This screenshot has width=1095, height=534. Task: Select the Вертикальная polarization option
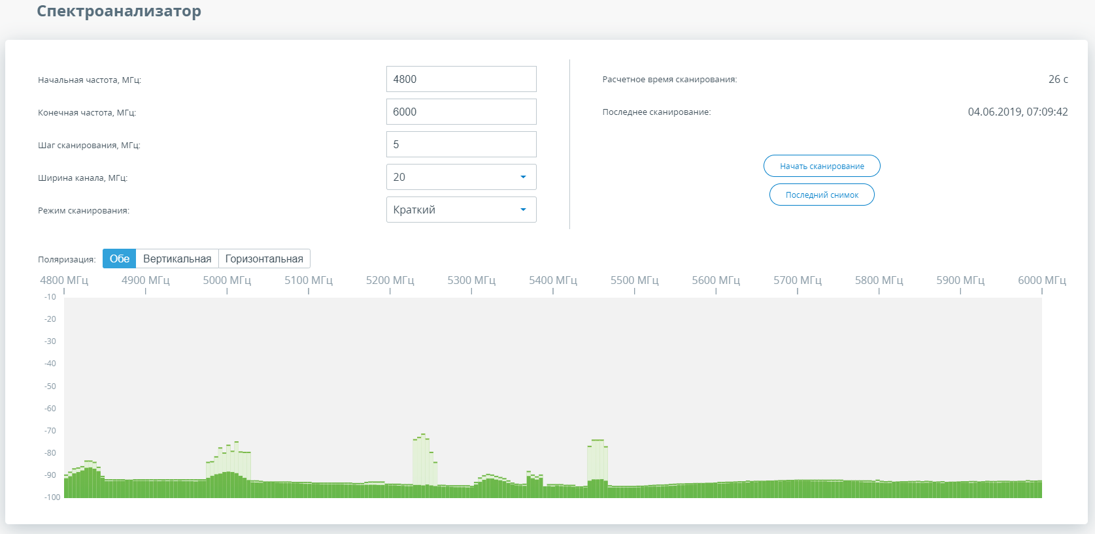(177, 259)
